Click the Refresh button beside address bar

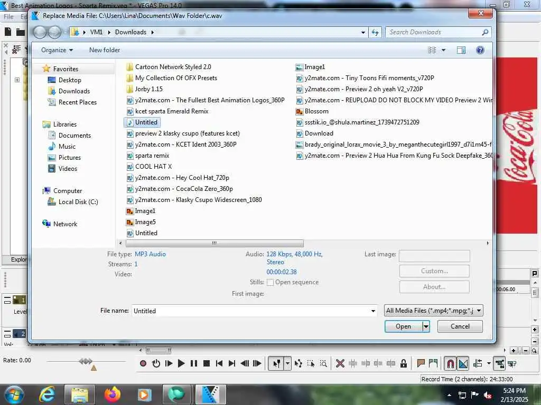(x=375, y=32)
